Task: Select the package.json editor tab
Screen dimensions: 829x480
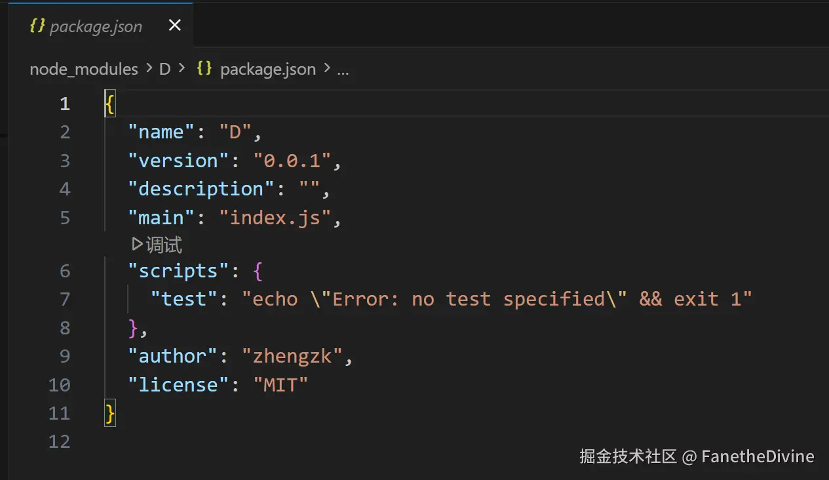Action: coord(96,26)
